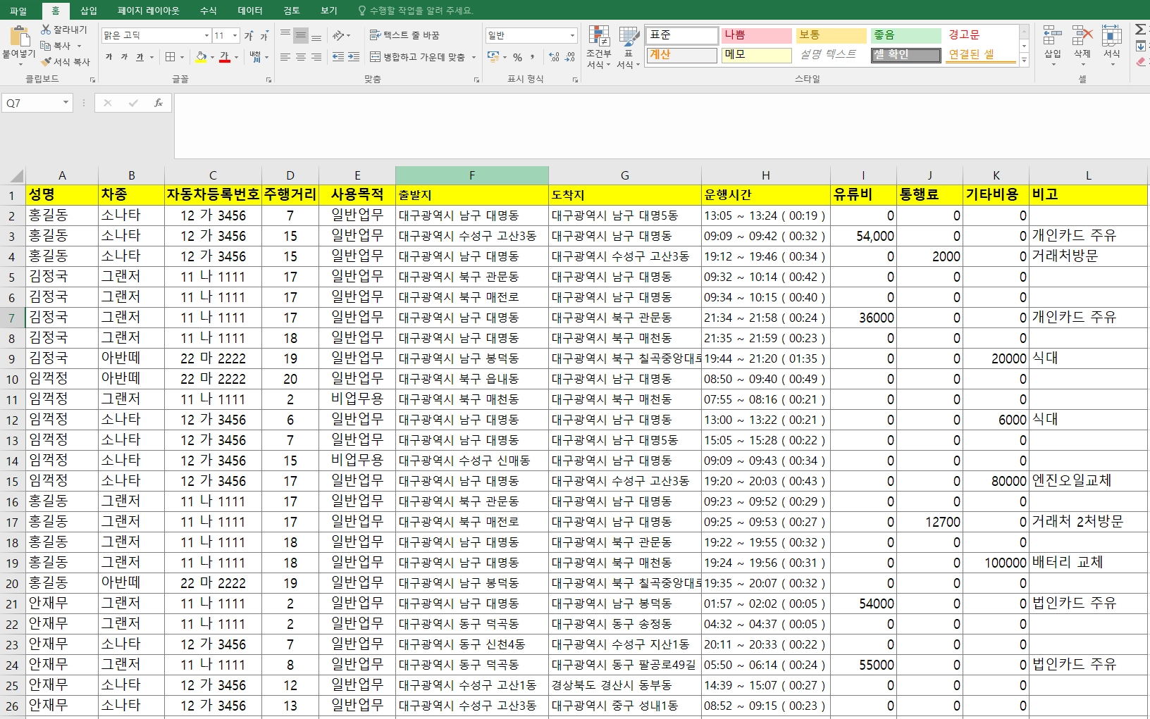Image resolution: width=1150 pixels, height=719 pixels.
Task: Open the 데이터 ribbon tab
Action: (249, 11)
